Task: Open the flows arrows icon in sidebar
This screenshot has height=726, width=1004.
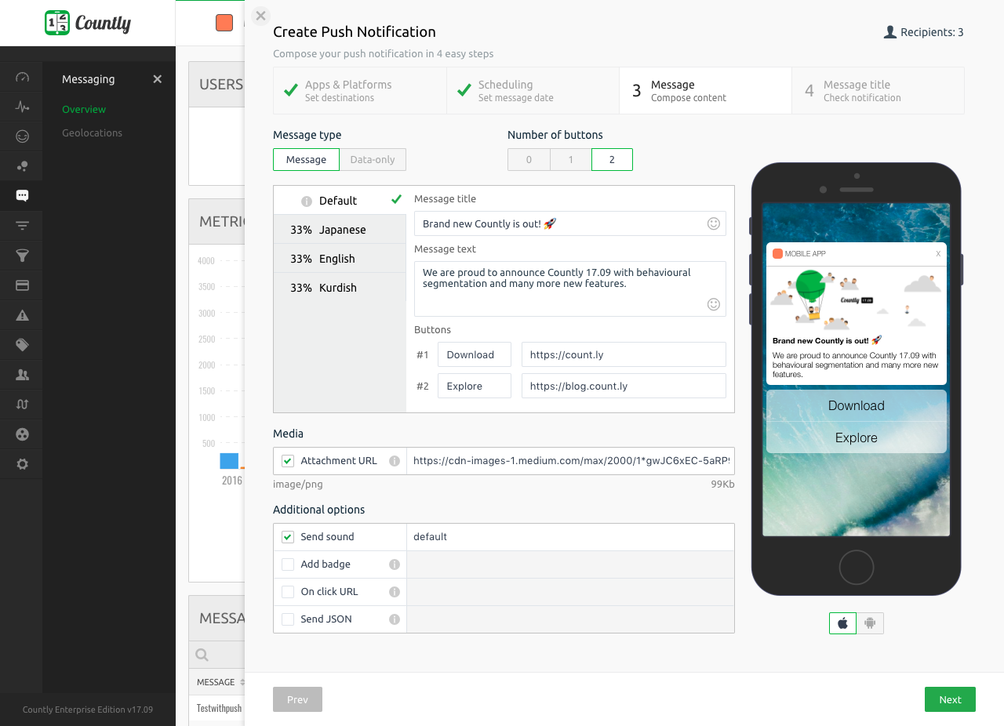Action: (22, 405)
